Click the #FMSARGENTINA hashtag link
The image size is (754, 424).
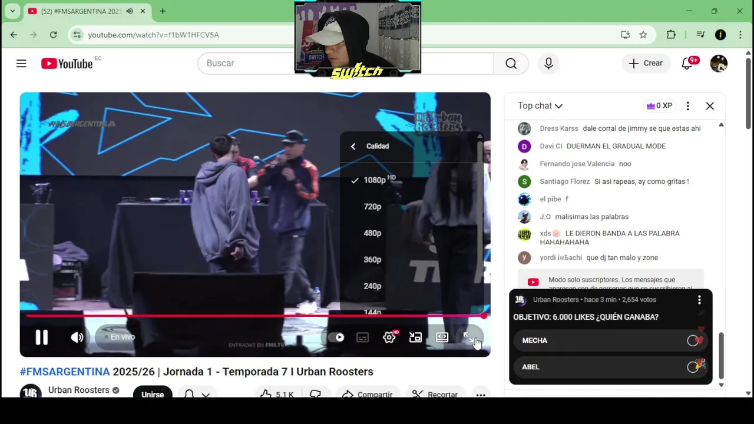pos(65,372)
